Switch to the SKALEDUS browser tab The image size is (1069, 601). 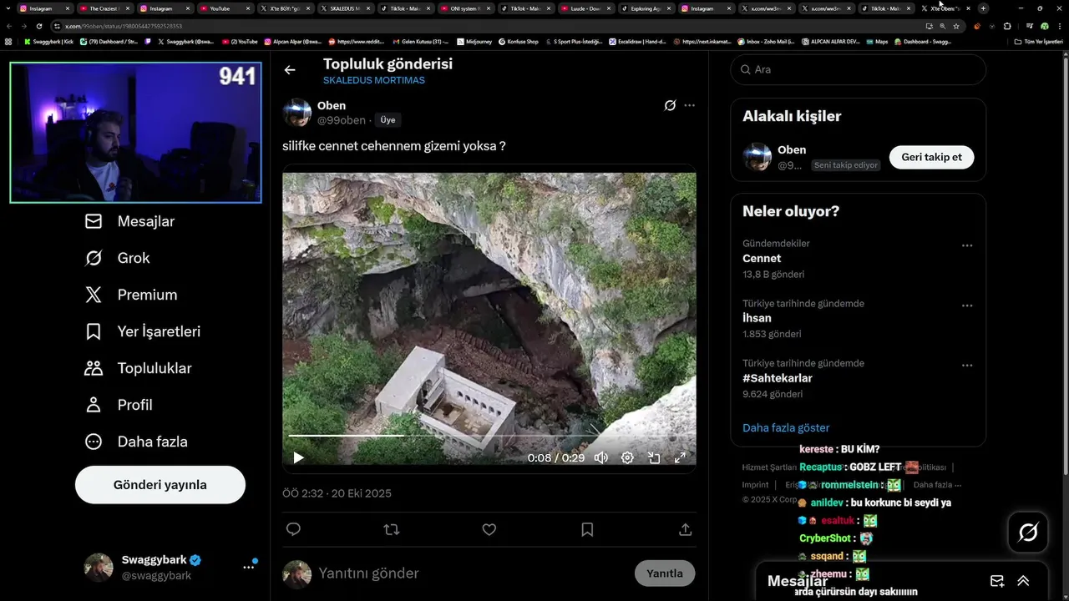point(347,8)
